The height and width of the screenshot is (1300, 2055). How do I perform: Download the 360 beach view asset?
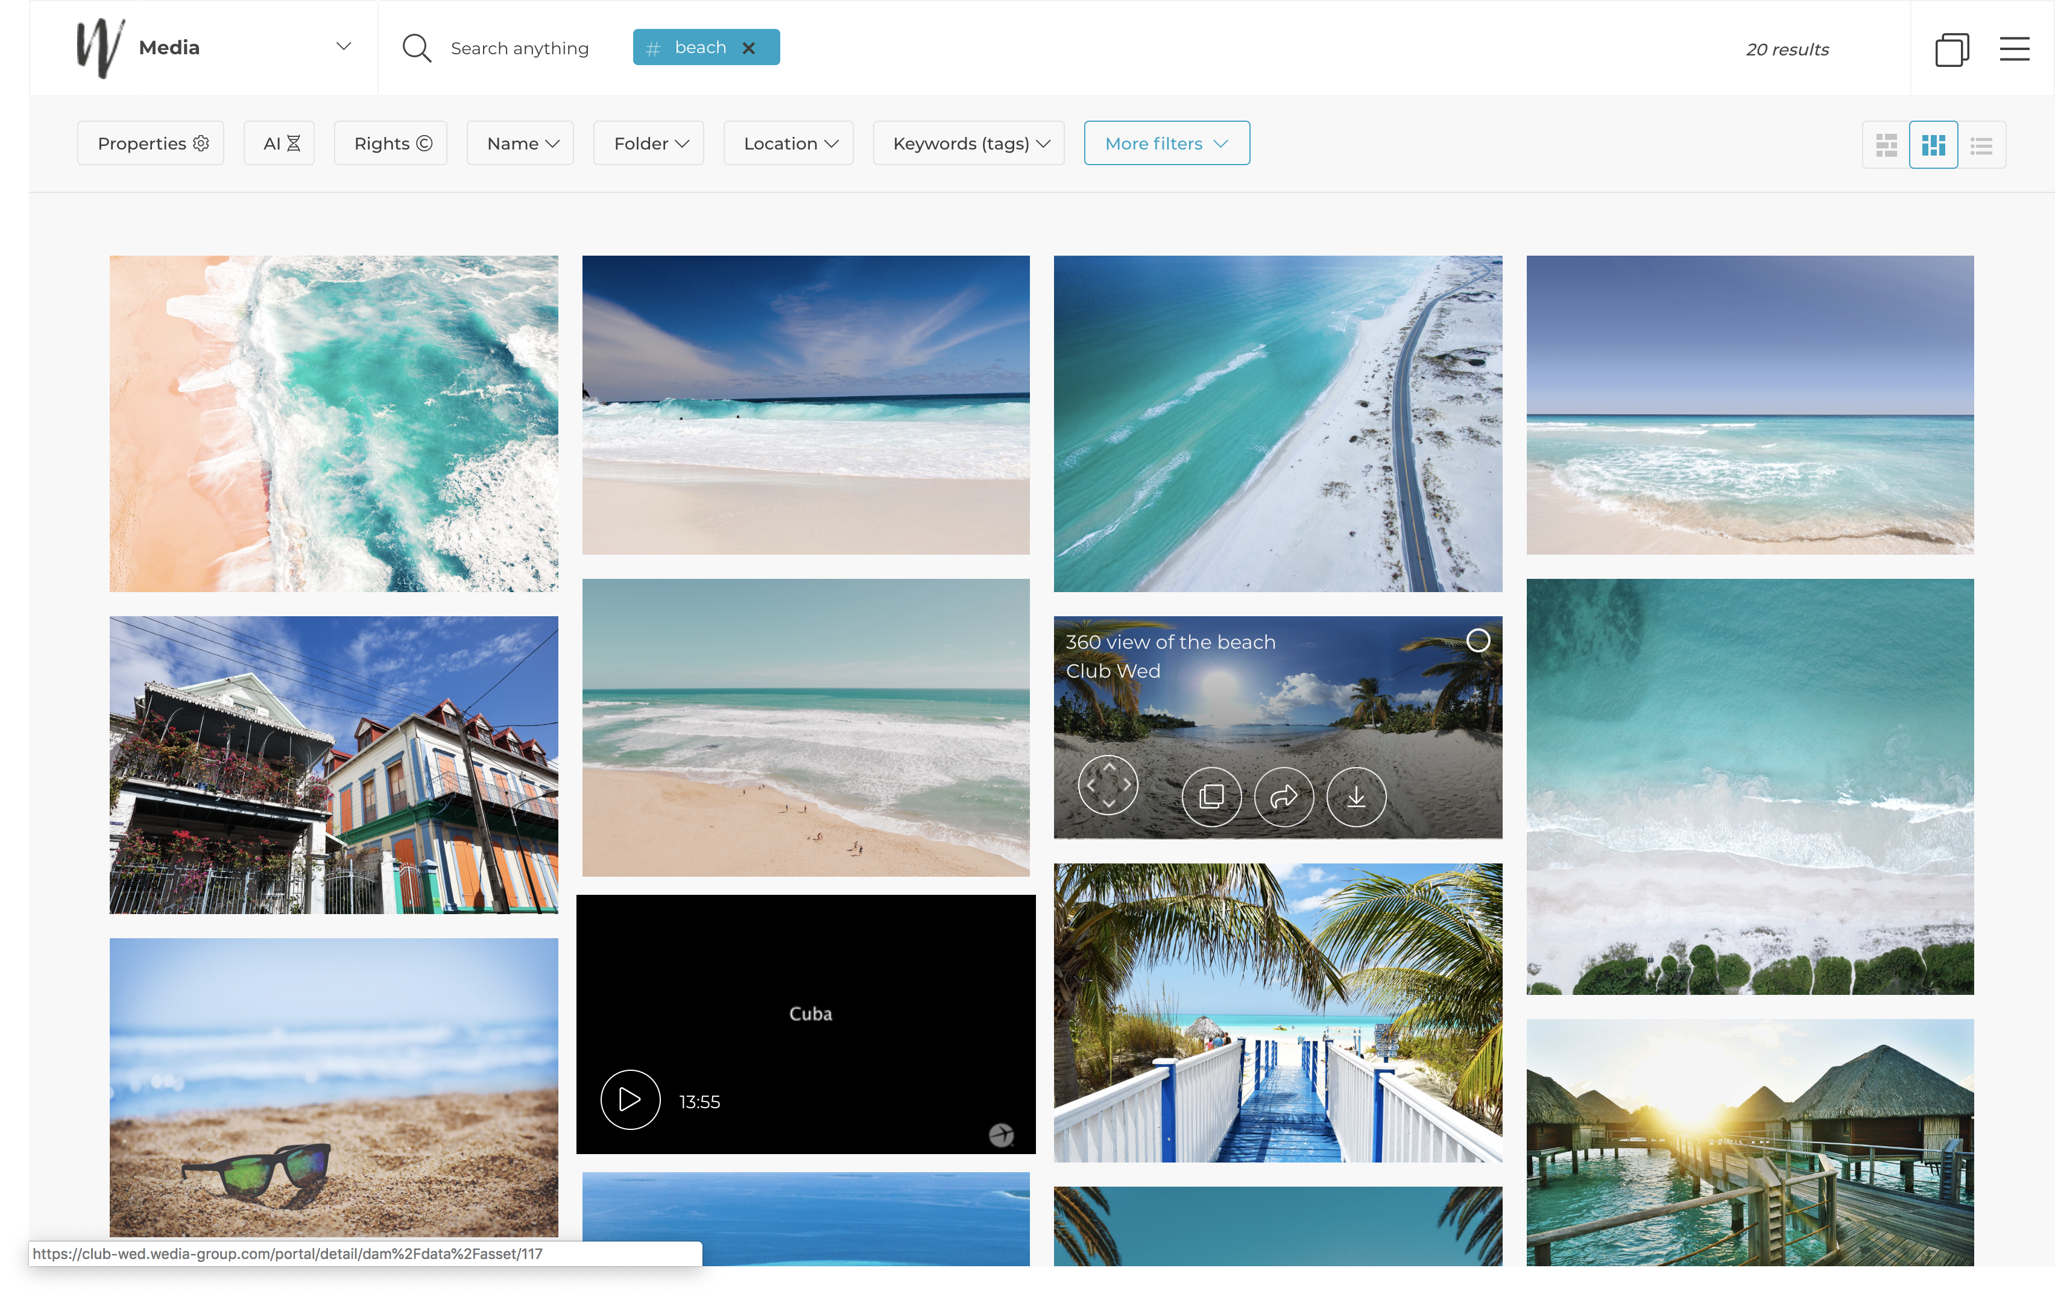click(1356, 797)
